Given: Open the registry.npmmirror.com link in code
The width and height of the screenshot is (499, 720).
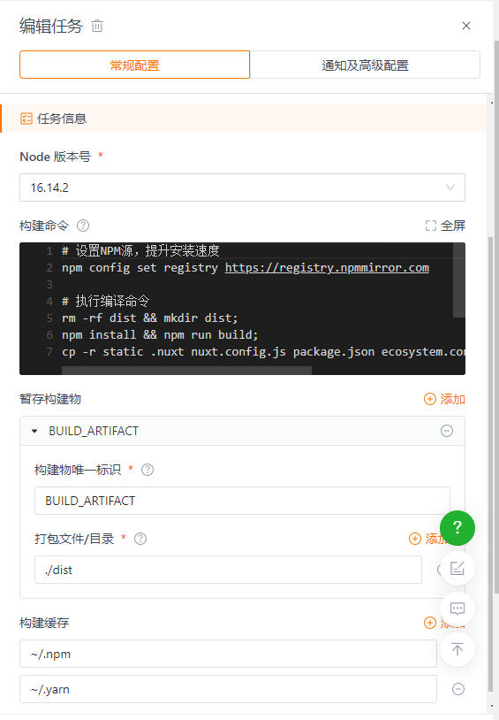Looking at the screenshot, I should (x=327, y=268).
